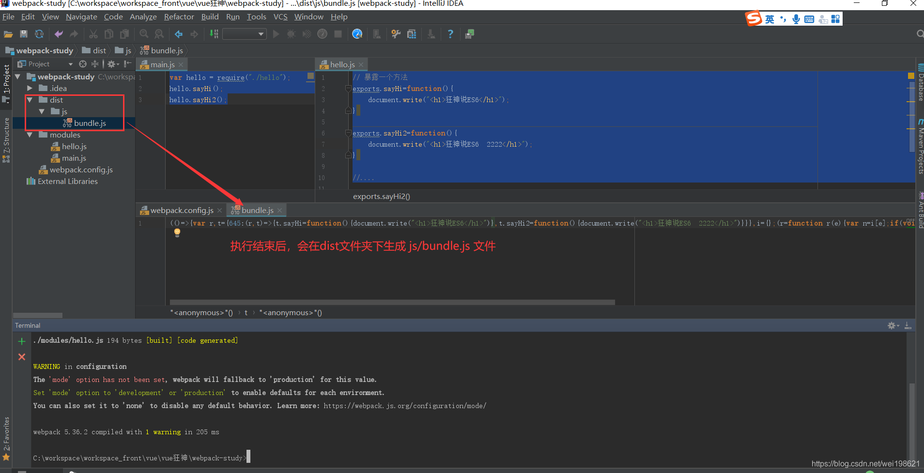Open the Terminal panel gear settings

893,325
